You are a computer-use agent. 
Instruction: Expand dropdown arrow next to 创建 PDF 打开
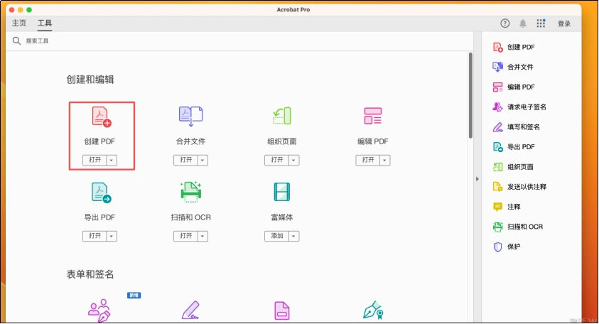coord(112,160)
